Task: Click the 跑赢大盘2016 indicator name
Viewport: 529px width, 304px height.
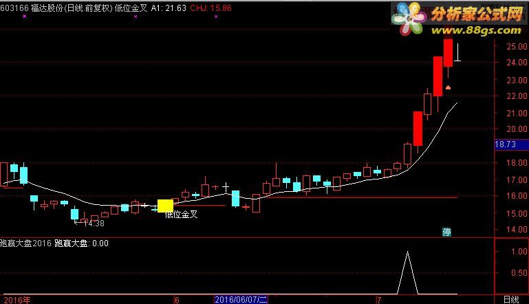Action: [x=25, y=243]
